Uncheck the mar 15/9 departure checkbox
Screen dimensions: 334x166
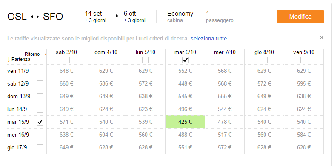coord(40,122)
